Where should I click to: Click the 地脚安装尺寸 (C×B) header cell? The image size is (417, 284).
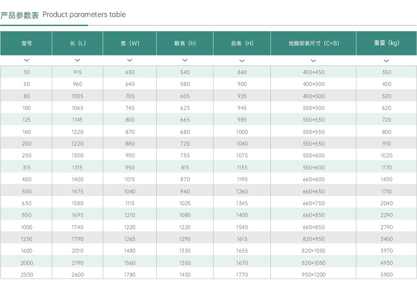313,43
